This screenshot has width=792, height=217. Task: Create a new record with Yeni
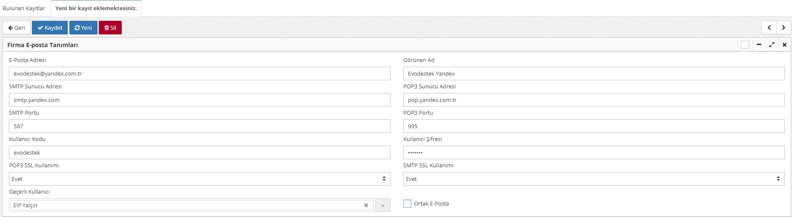[83, 28]
